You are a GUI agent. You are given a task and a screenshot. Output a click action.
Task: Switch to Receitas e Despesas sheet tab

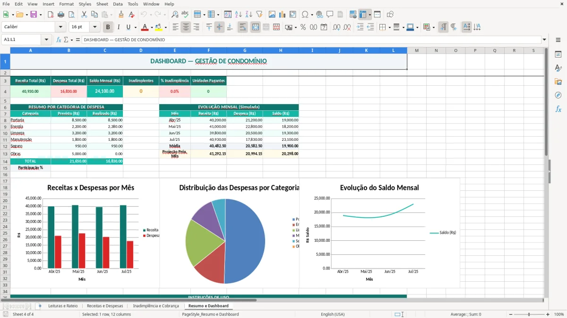coord(105,306)
